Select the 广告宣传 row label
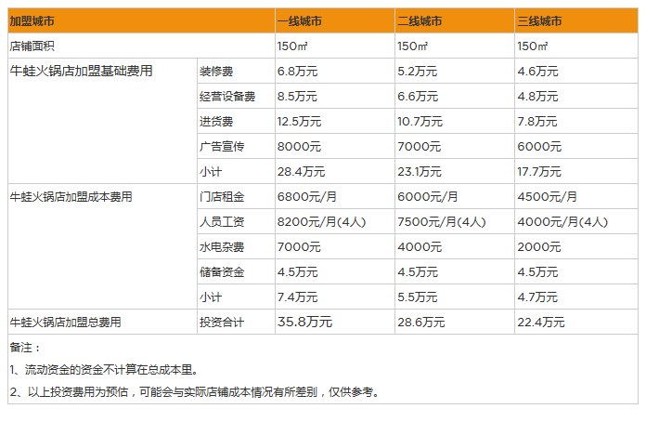The width and height of the screenshot is (646, 422). pyautogui.click(x=222, y=146)
